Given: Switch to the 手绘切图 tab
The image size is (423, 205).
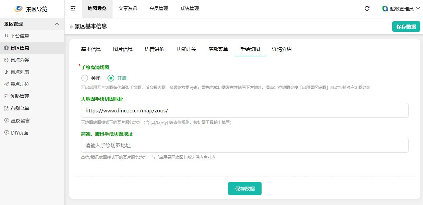Looking at the screenshot, I should click(x=250, y=49).
